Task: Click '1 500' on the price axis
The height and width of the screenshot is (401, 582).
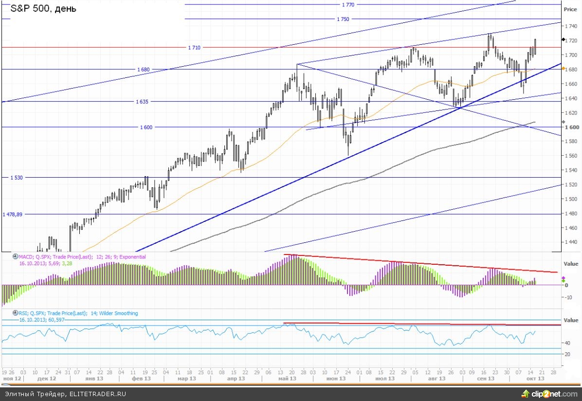Action: (x=571, y=200)
